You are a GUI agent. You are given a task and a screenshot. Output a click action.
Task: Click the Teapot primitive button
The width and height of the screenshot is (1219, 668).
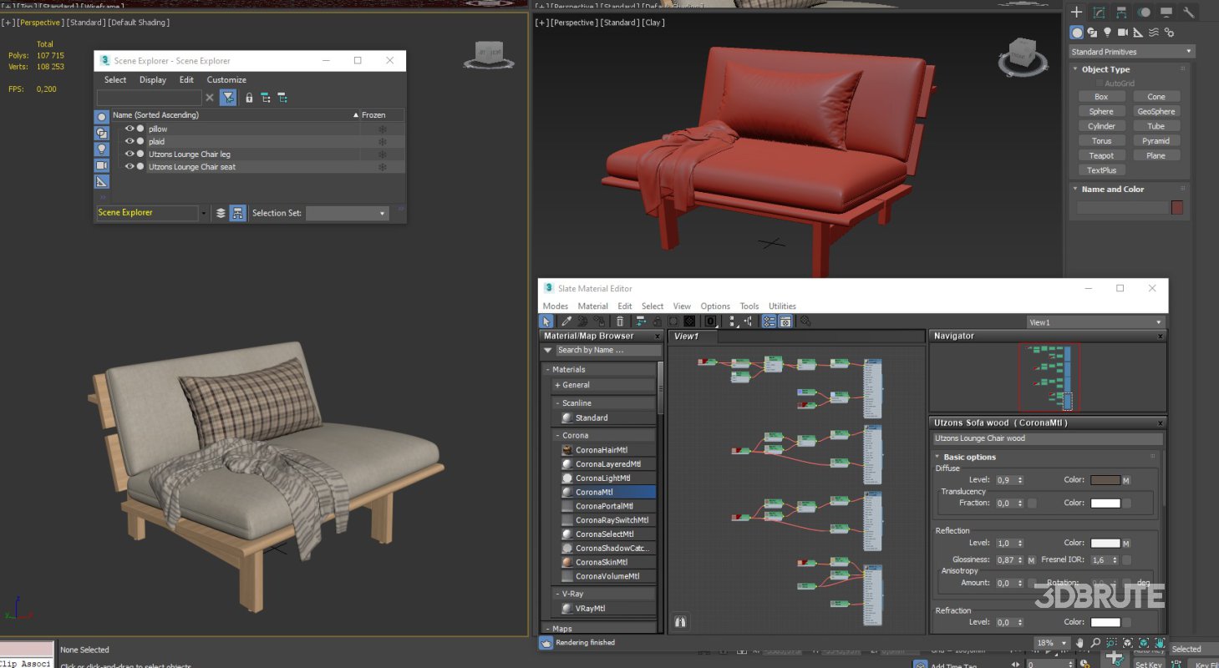(x=1101, y=154)
